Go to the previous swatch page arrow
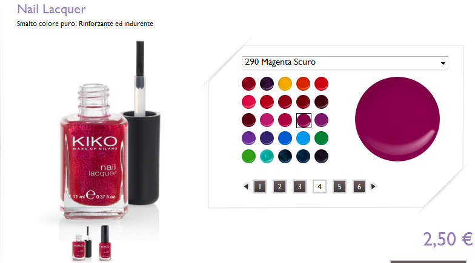Image resolution: width=475 pixels, height=263 pixels. coord(246,186)
